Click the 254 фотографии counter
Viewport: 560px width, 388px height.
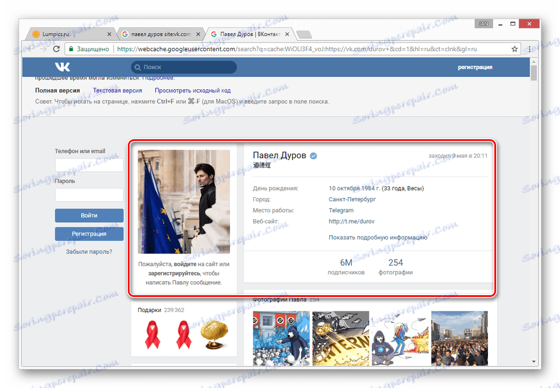tap(396, 267)
